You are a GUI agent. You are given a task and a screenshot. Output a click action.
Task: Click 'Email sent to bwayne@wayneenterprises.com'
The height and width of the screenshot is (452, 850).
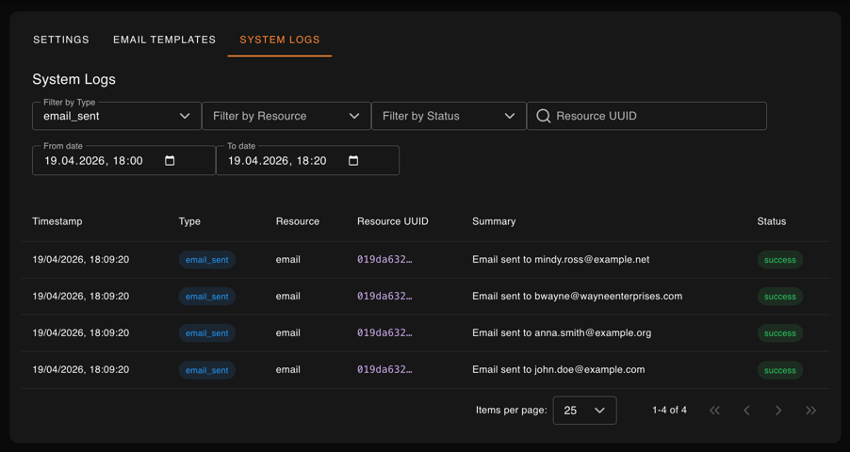click(578, 296)
